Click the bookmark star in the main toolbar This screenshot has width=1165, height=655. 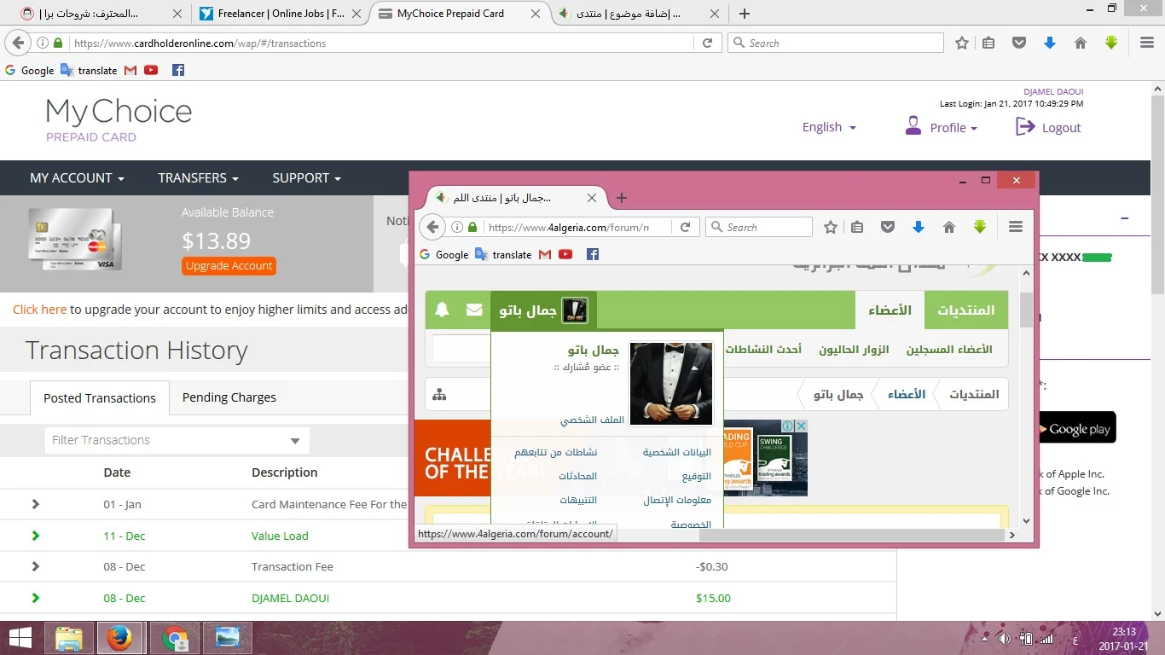962,43
